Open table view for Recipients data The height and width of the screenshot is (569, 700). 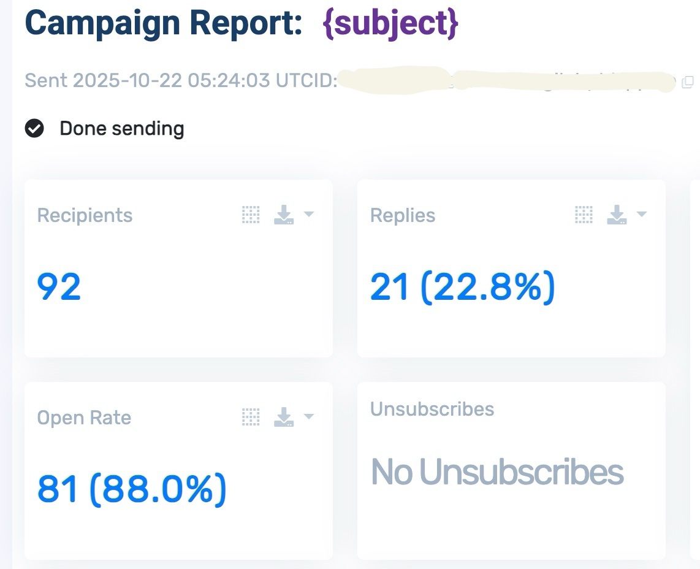coord(250,214)
